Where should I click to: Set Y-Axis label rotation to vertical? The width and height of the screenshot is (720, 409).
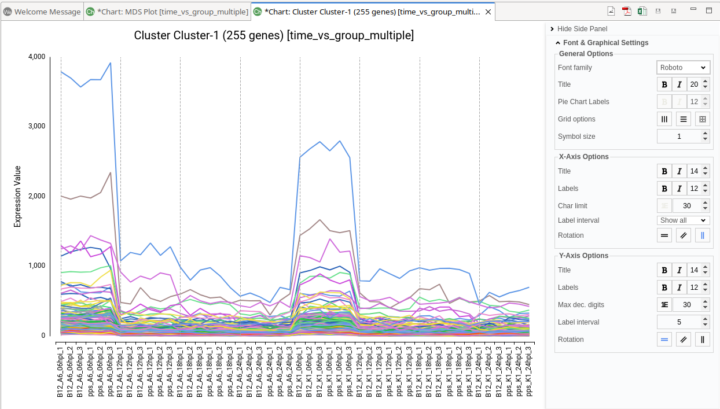pos(703,340)
